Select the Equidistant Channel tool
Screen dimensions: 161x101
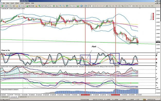pyautogui.click(x=107, y=6)
